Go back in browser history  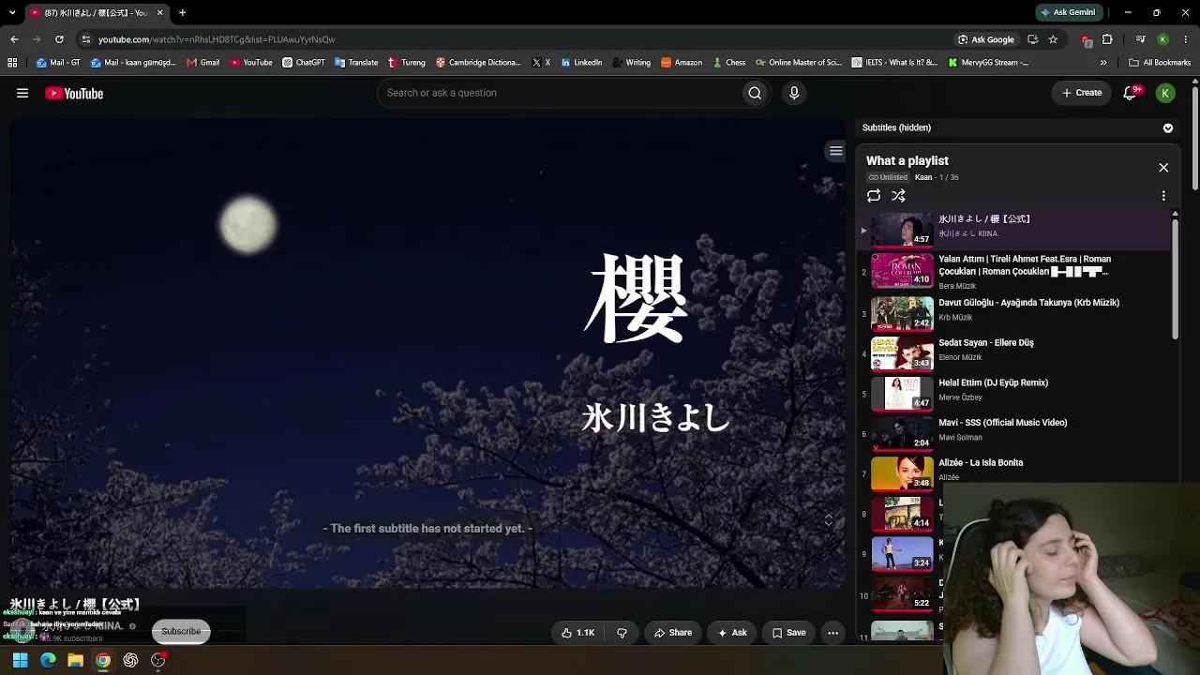[x=14, y=39]
